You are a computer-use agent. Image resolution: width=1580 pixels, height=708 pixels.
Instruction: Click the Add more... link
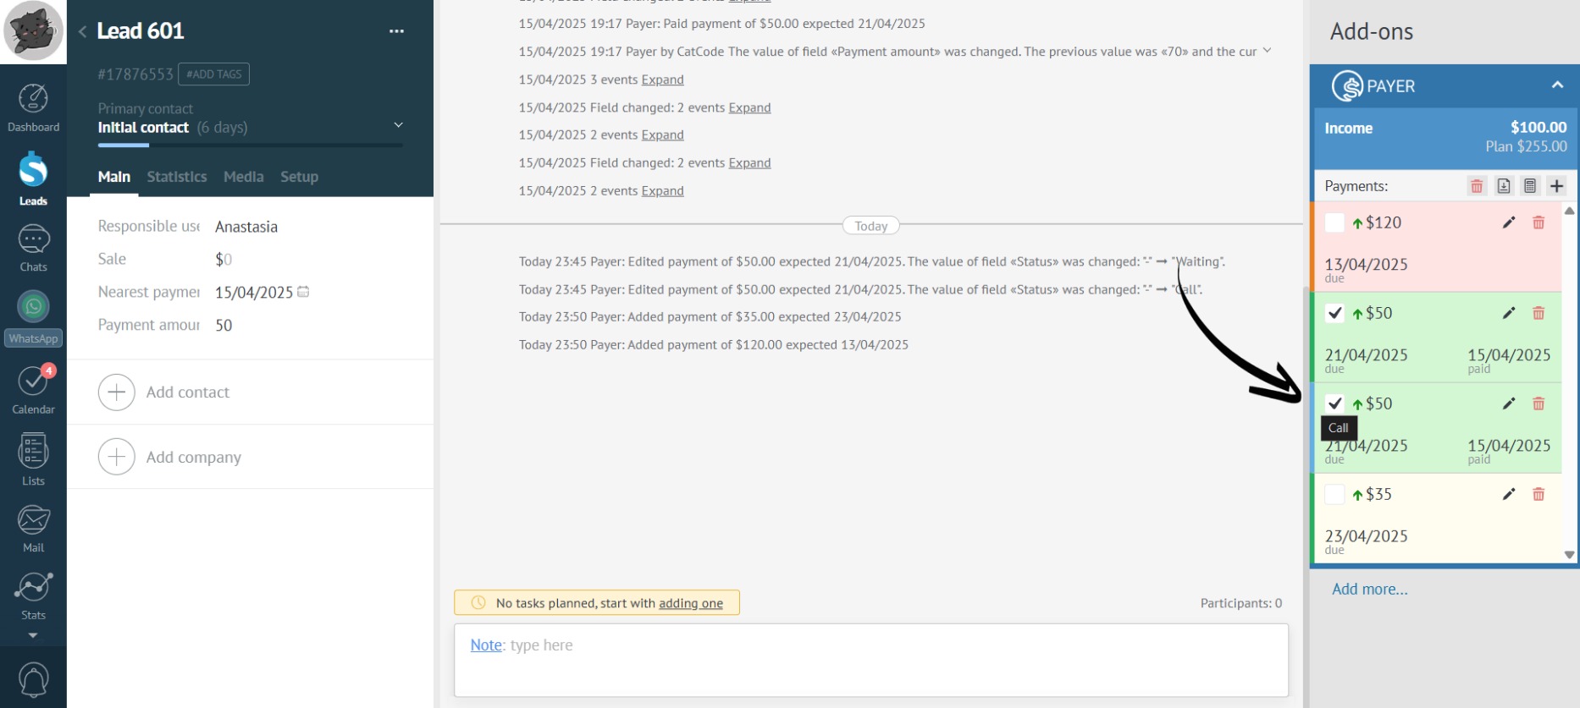1369,590
